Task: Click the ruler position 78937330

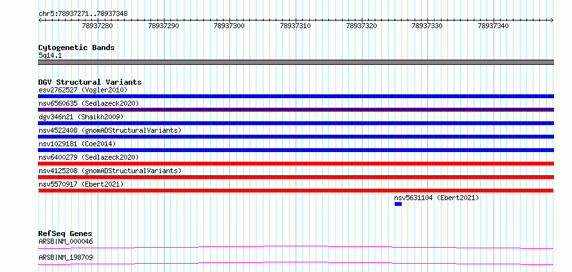Action: click(x=427, y=26)
